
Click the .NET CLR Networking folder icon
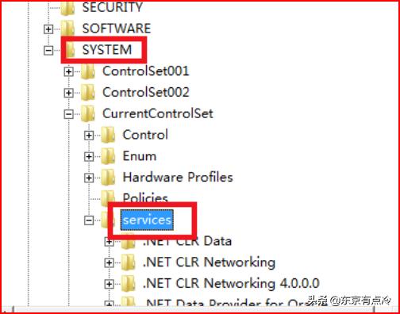pos(129,262)
